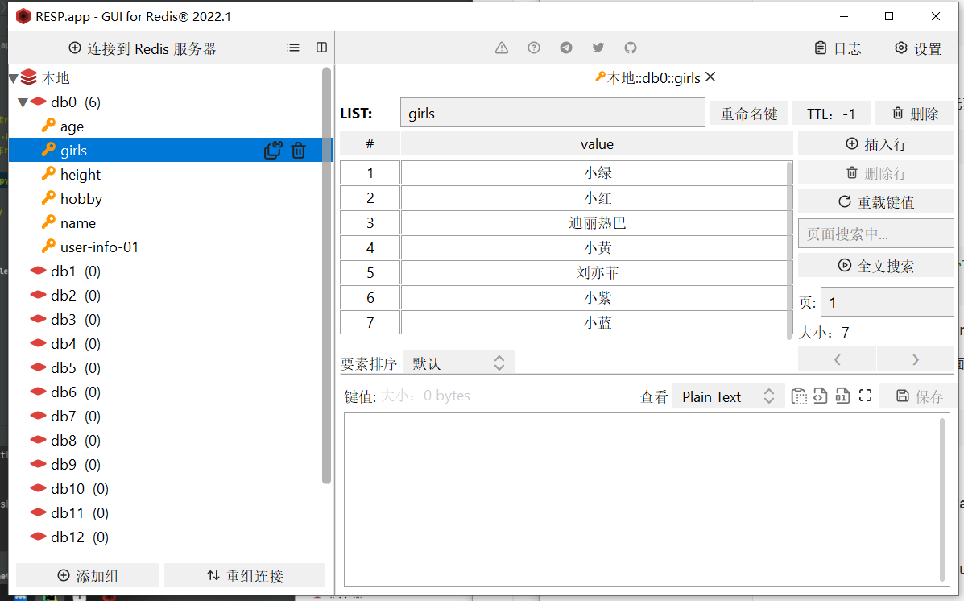This screenshot has height=601, width=964.
Task: Collapse the db0 database node
Action: (x=23, y=103)
